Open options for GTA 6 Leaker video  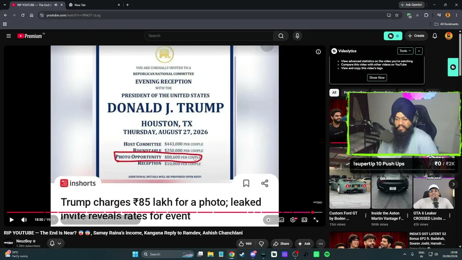(x=449, y=216)
